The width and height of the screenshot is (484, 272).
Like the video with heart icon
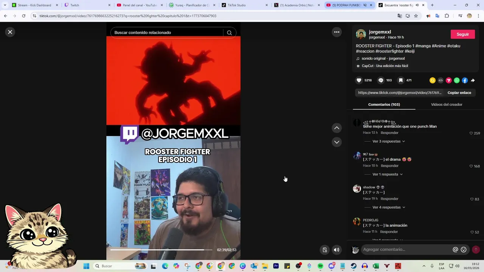pyautogui.click(x=359, y=80)
